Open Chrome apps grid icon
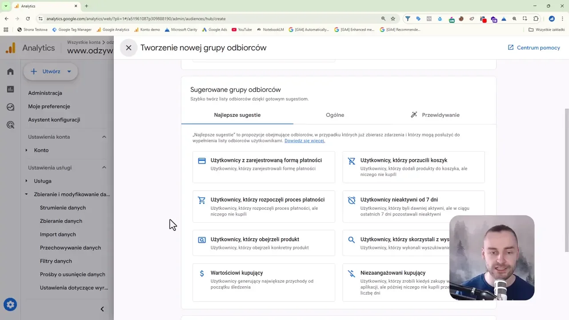569x320 pixels. 6,30
